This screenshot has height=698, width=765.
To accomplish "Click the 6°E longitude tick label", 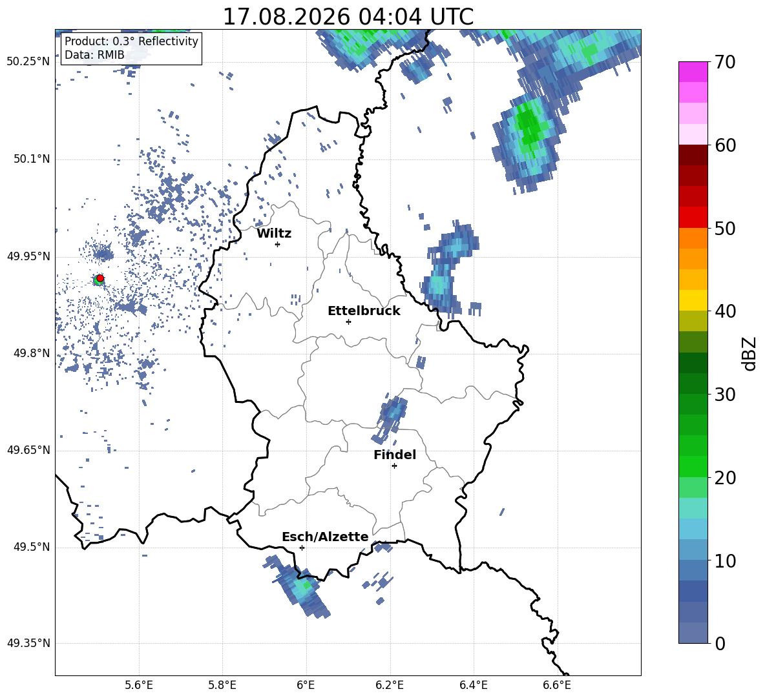I will 306,685.
